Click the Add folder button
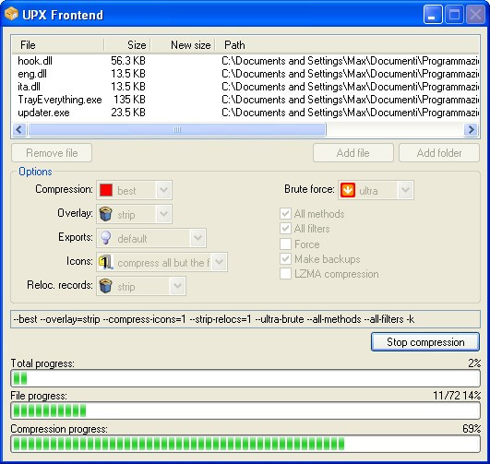 [439, 153]
